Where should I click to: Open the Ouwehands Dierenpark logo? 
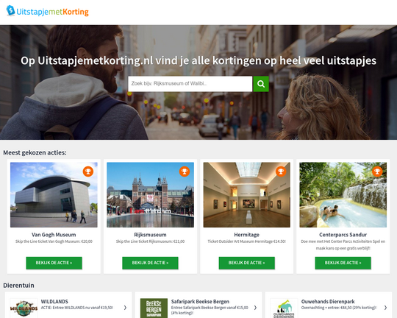coord(284,308)
